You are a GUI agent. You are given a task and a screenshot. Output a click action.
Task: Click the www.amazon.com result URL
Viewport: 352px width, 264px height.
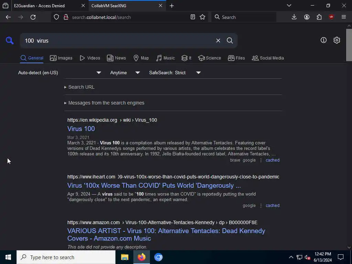(162, 223)
